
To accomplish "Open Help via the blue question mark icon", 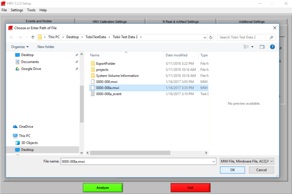I will coord(273,47).
